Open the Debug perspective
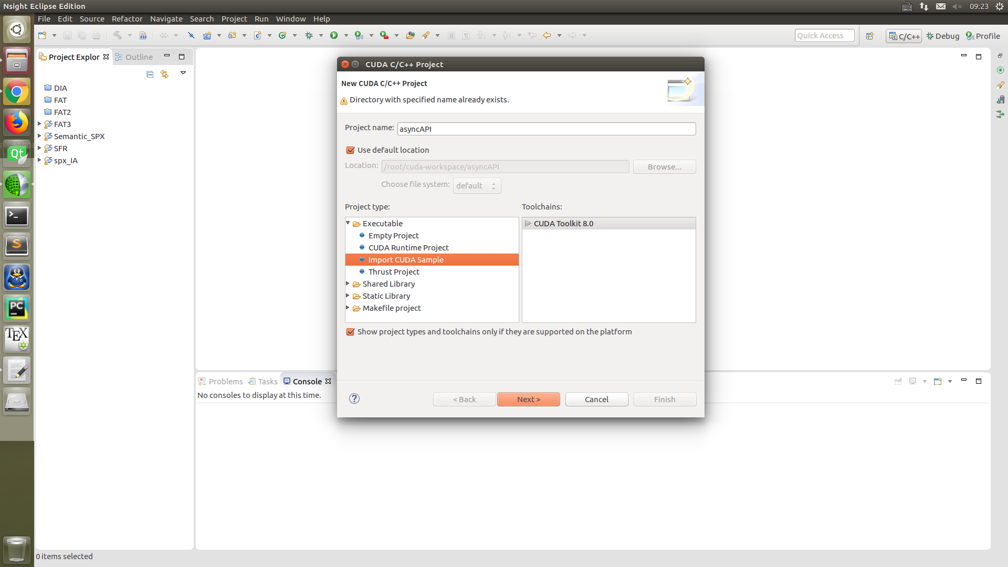This screenshot has width=1008, height=567. [942, 36]
